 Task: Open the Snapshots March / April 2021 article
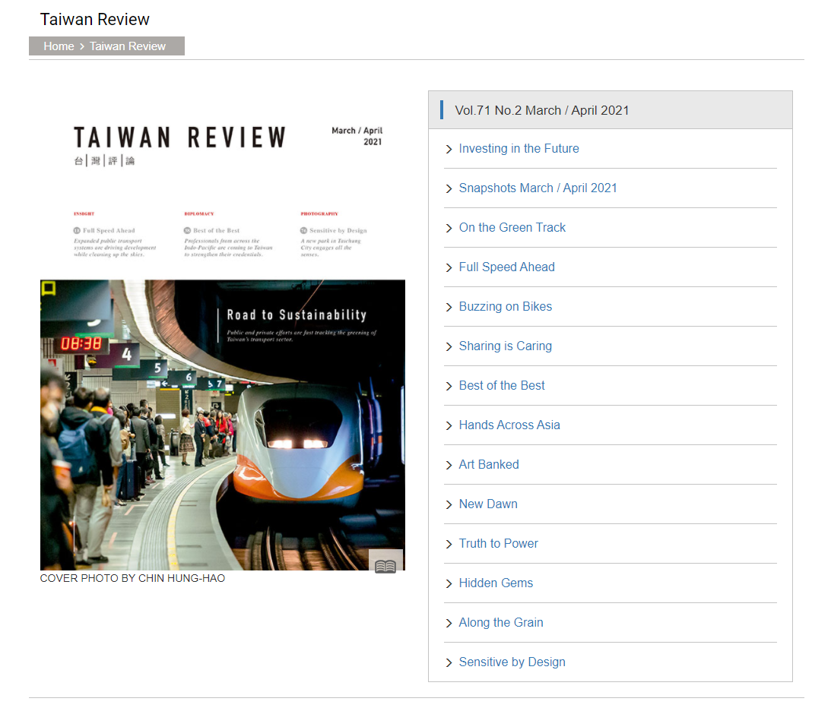(538, 188)
